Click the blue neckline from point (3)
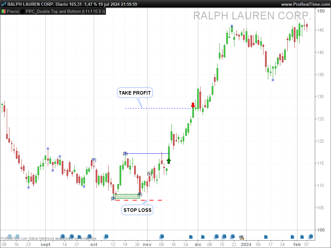 click(x=147, y=153)
